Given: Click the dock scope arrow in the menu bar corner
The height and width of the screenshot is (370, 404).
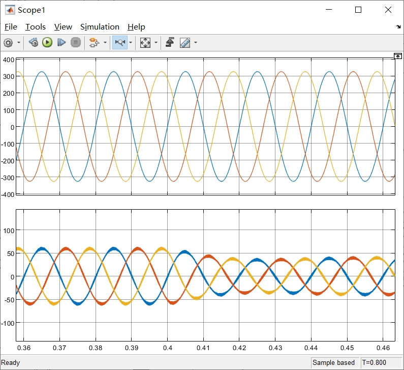Looking at the screenshot, I should pos(398,26).
